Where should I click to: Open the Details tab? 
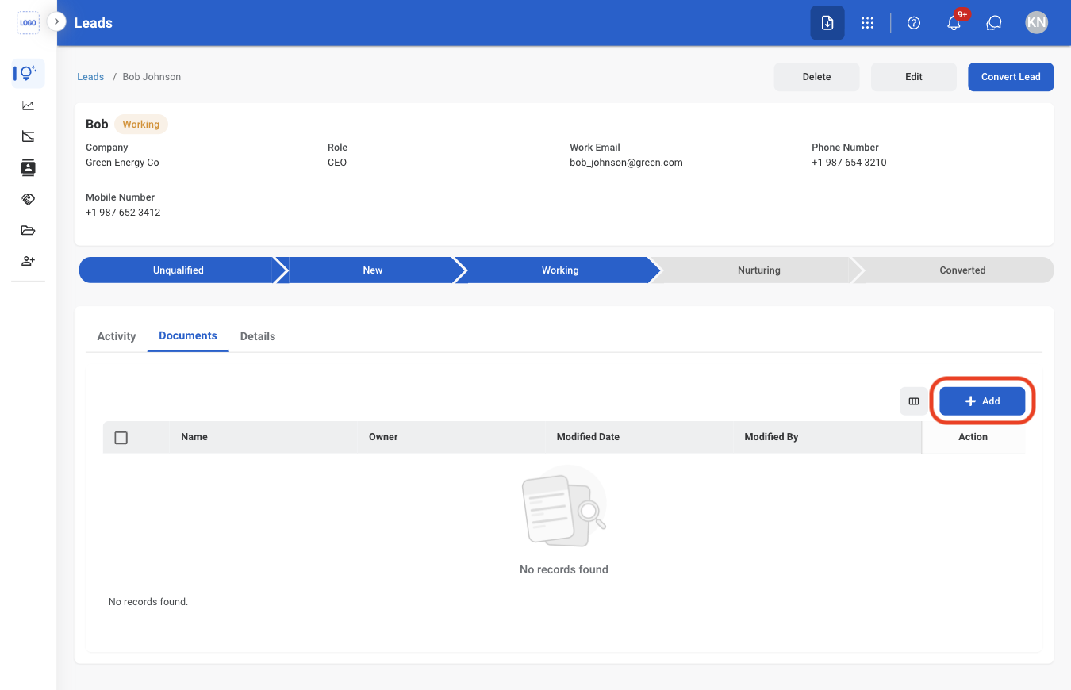258,336
